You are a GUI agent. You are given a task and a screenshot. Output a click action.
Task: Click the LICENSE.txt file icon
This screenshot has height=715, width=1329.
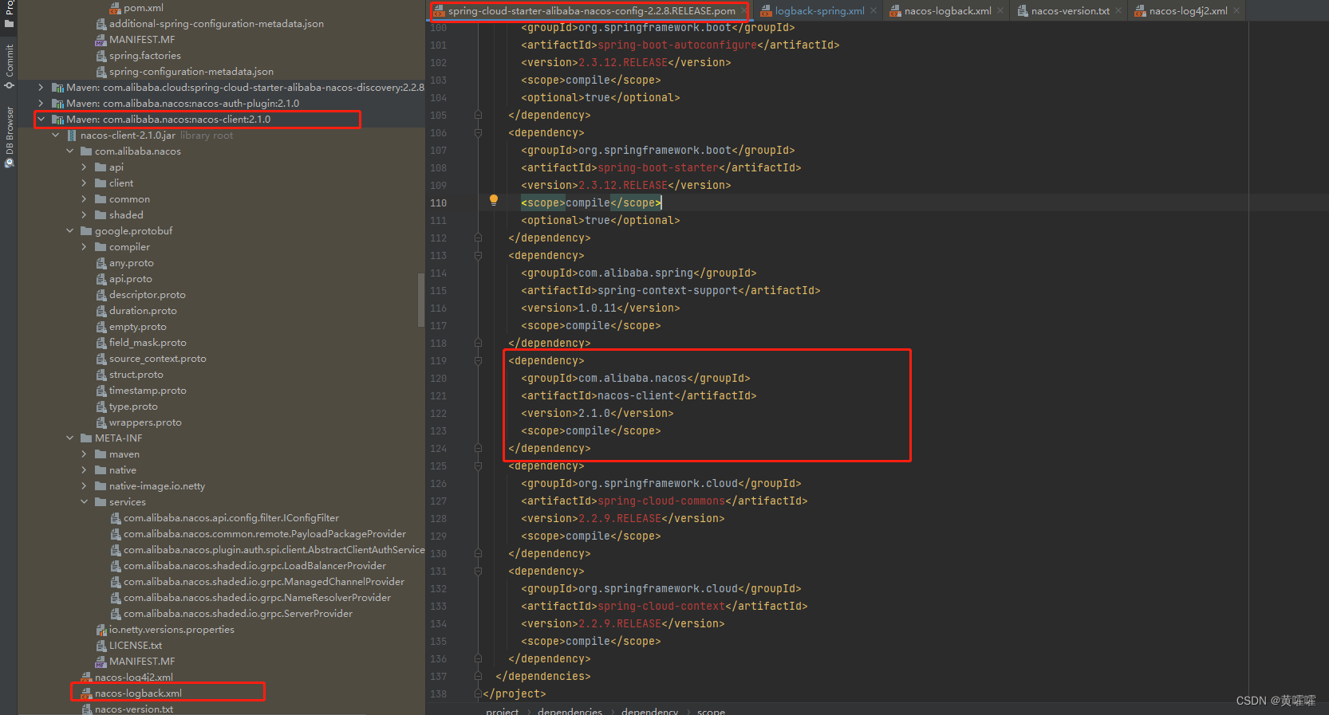point(101,646)
